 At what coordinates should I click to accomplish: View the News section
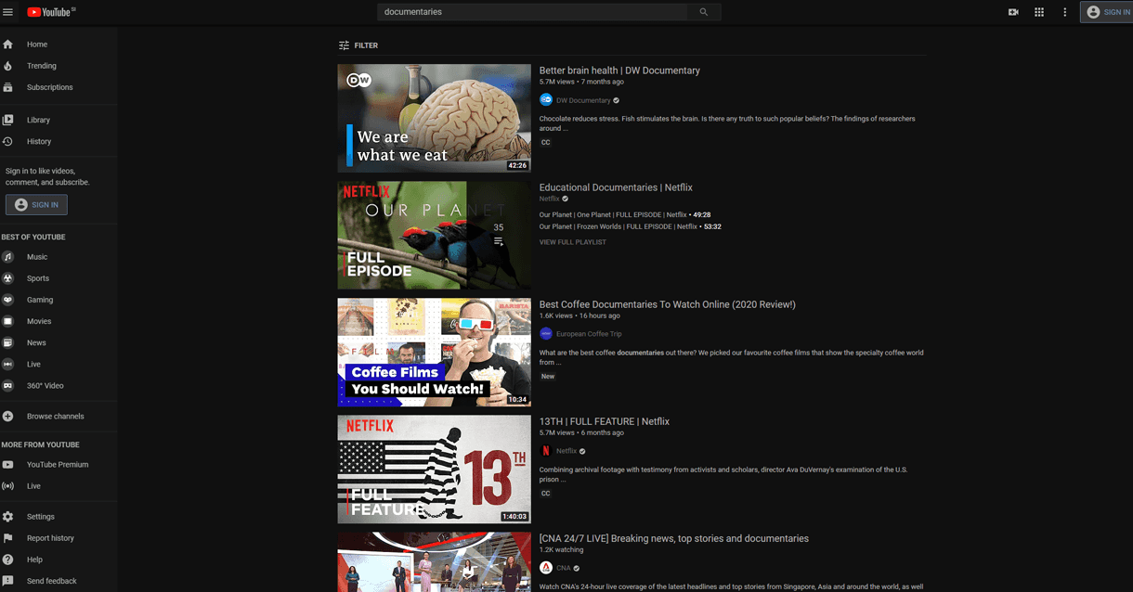pyautogui.click(x=35, y=342)
